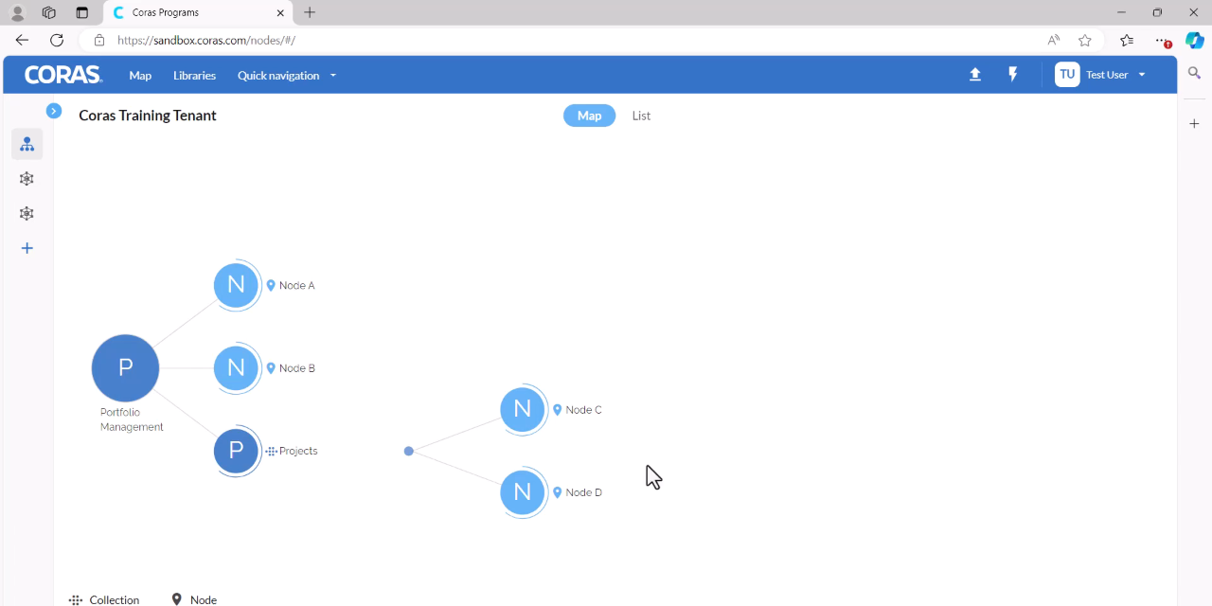Click the small connector dot after Projects
Viewport: 1212px width, 606px height.
click(409, 451)
